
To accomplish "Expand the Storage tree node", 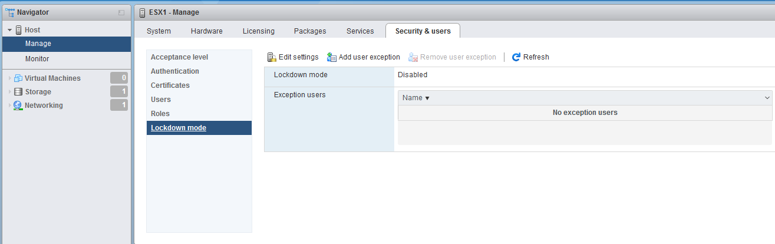I will (x=10, y=92).
